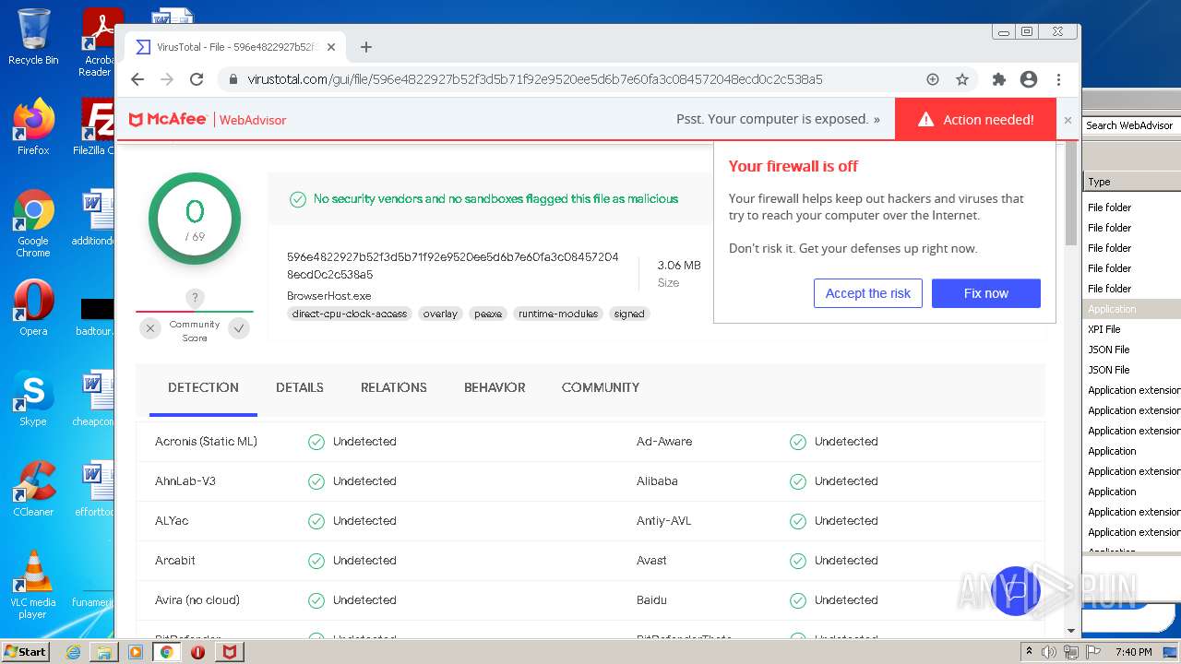The width and height of the screenshot is (1181, 664).
Task: Go back with the browser back arrow
Action: click(x=137, y=79)
